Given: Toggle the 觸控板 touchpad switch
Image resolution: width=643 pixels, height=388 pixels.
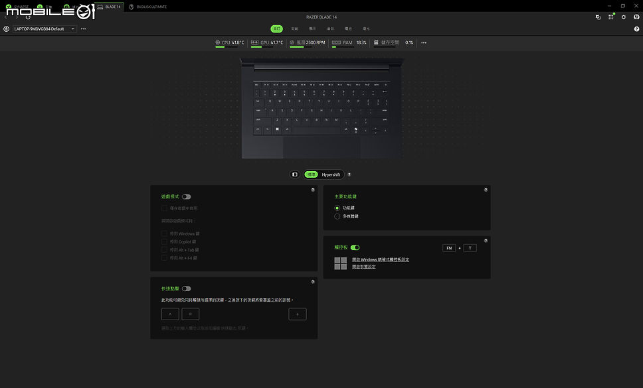Looking at the screenshot, I should [x=355, y=247].
